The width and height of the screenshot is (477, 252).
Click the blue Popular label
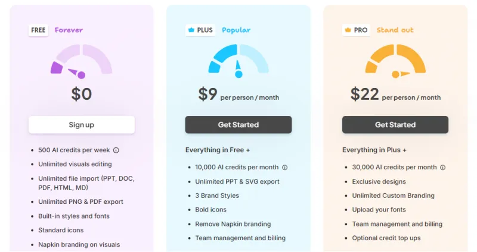point(236,30)
